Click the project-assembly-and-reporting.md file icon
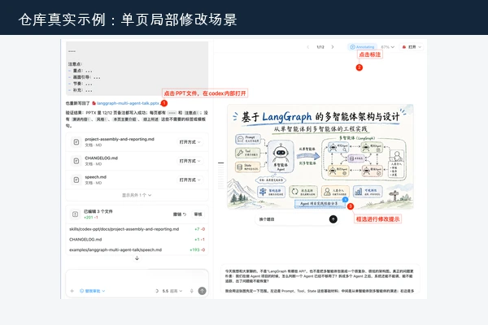This screenshot has width=488, height=325. click(76, 142)
